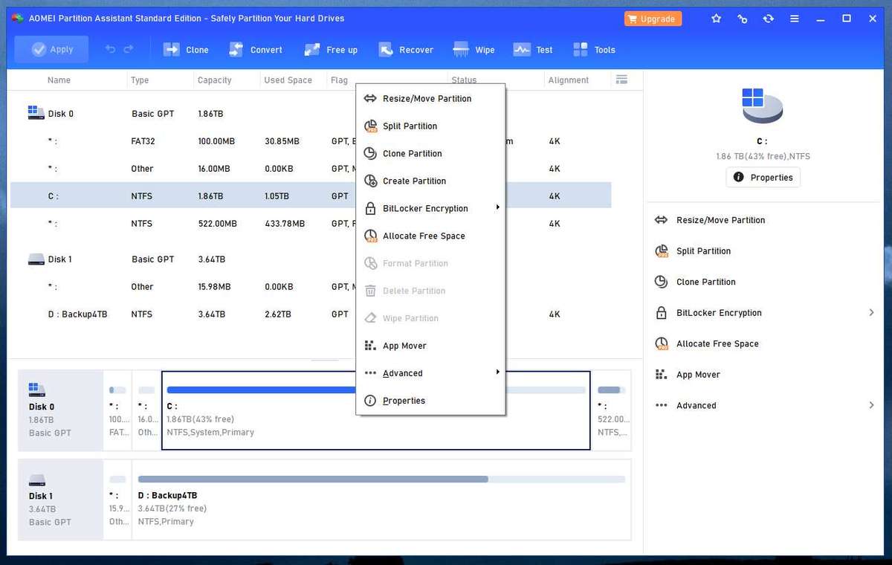The height and width of the screenshot is (565, 892).
Task: Expand the Advanced submenu in the context menu
Action: point(430,373)
